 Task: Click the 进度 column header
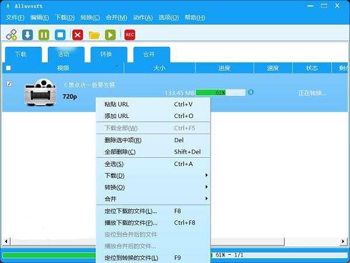[225, 68]
